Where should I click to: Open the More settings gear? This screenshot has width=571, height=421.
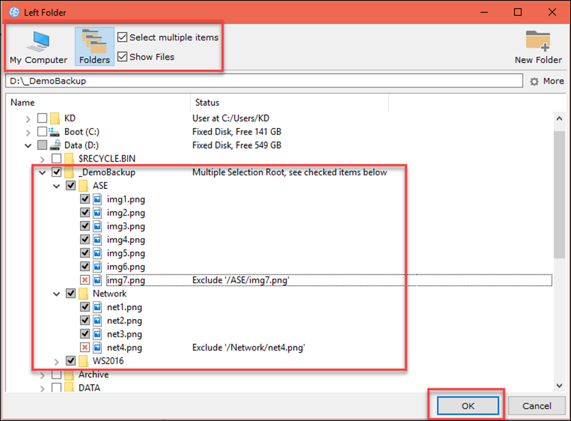(534, 81)
